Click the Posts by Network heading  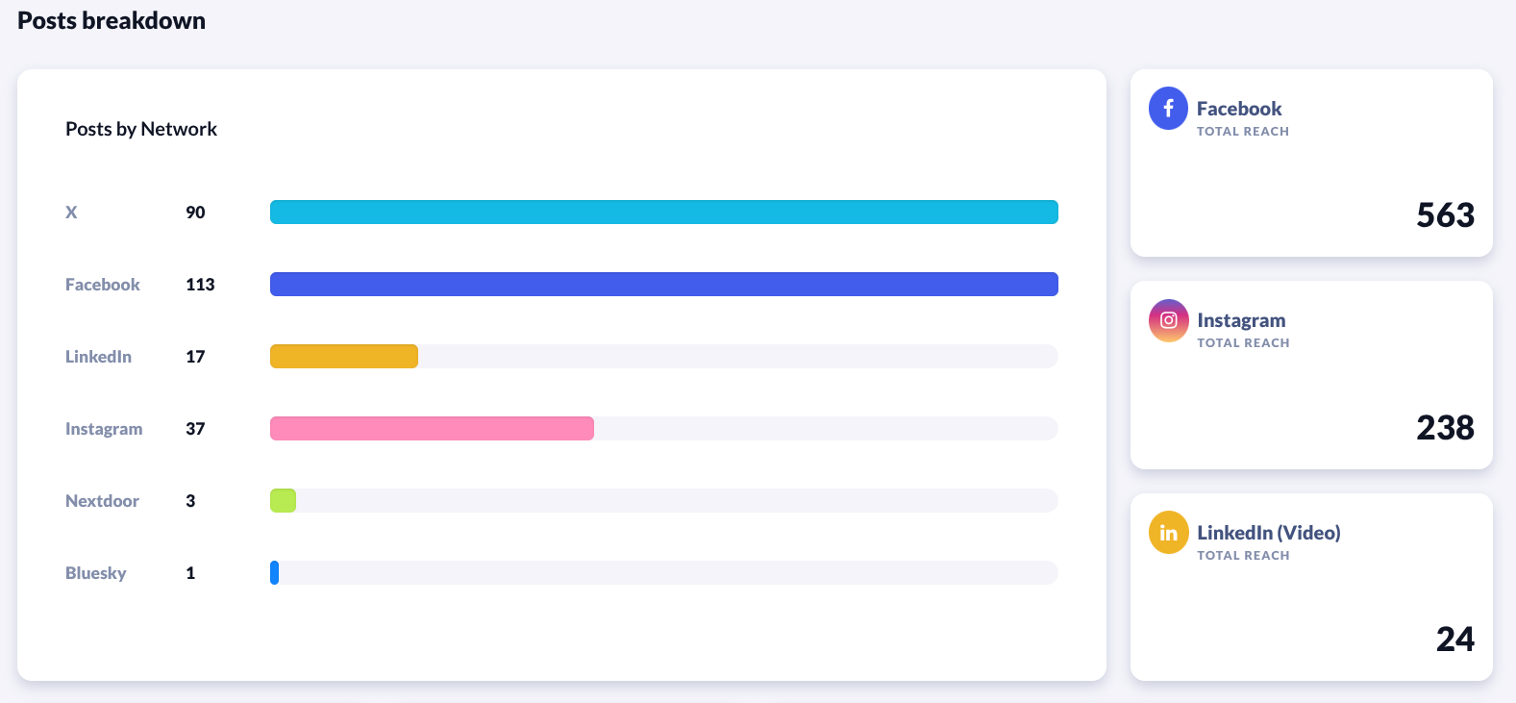[141, 129]
